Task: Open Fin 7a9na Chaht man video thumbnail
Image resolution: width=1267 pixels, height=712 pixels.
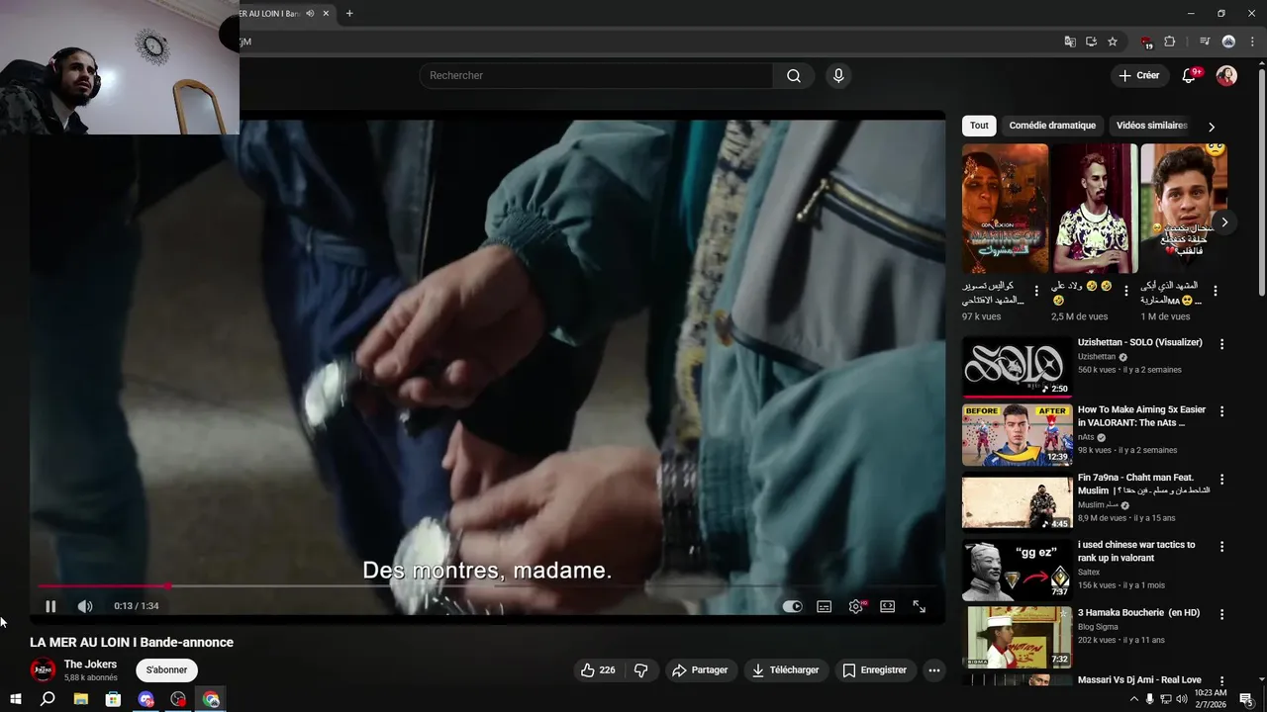Action: coord(1018,502)
